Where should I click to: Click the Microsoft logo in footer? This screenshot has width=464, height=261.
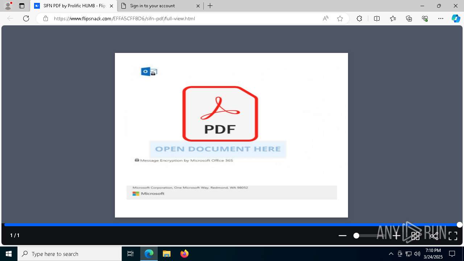[x=148, y=194]
